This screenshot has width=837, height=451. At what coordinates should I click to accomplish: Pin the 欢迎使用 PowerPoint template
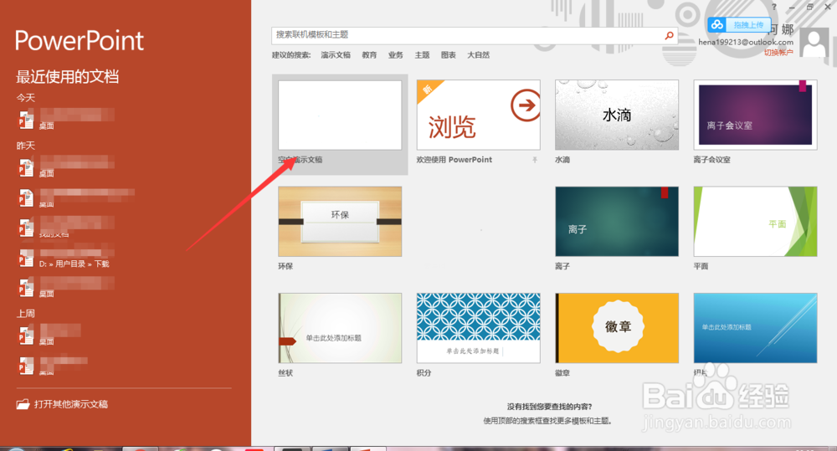tap(534, 160)
